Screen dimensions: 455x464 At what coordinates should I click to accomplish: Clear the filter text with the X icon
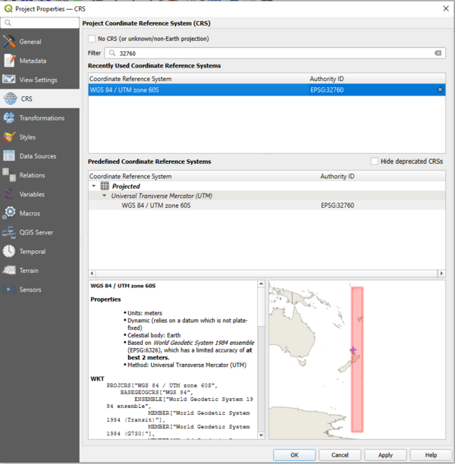tap(438, 53)
